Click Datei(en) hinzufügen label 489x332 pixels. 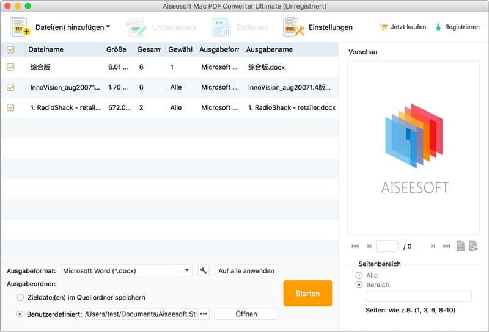tap(70, 27)
